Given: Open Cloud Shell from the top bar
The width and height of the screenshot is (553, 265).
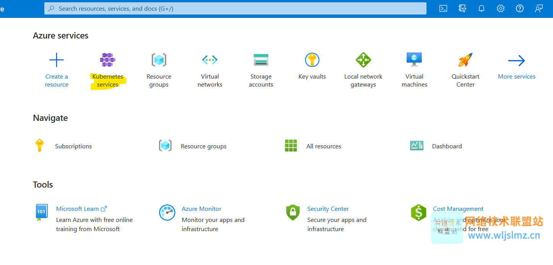Looking at the screenshot, I should 443,8.
